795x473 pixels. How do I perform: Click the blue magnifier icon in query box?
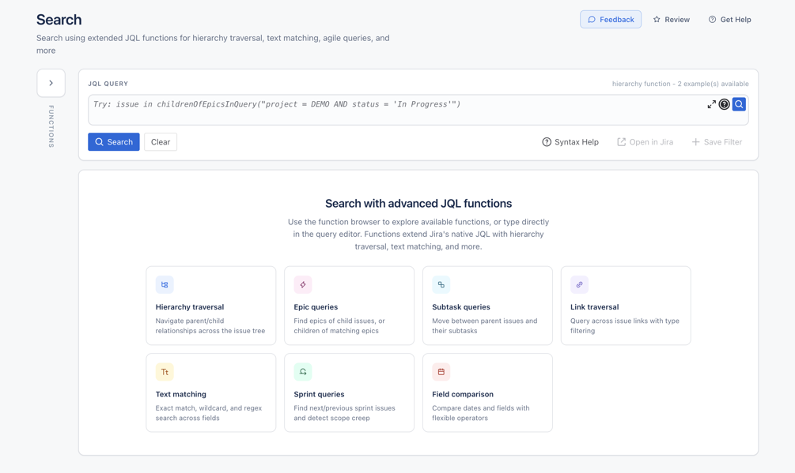(739, 104)
